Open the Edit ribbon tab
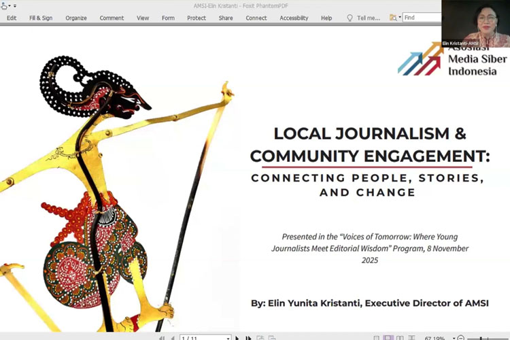510x340 pixels. coord(12,18)
